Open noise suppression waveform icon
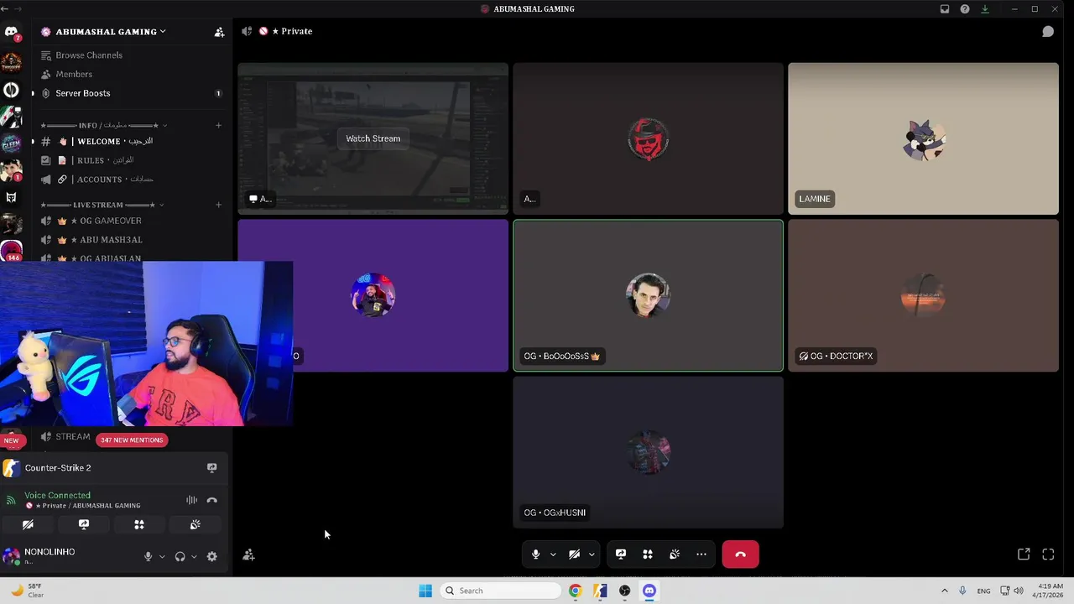Screen dimensions: 1074x604 point(191,500)
